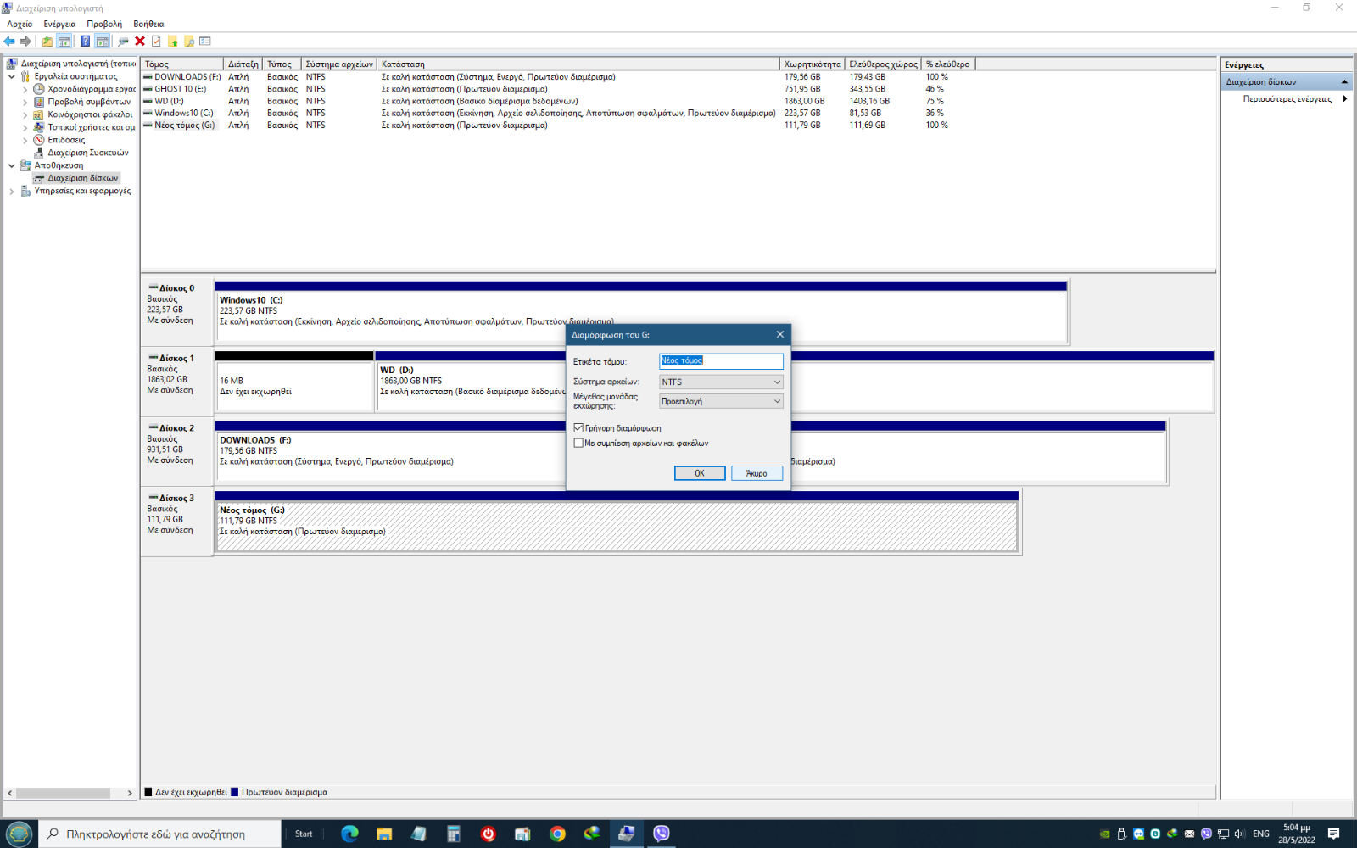Image resolution: width=1357 pixels, height=848 pixels.
Task: Select Διαχείριση Συσκευών in the tree
Action: point(88,153)
